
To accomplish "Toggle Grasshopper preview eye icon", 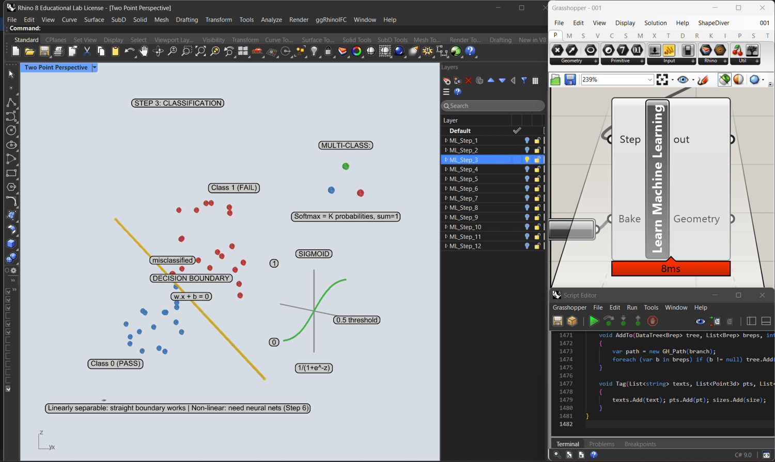I will 683,79.
